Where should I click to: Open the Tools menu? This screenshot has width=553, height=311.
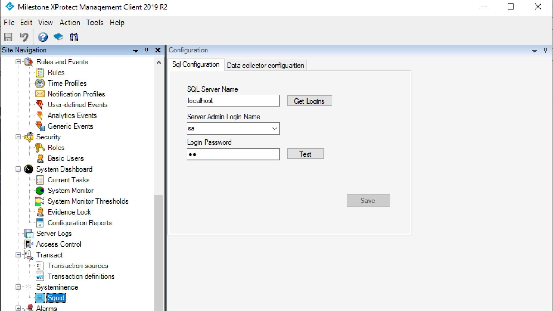tap(95, 22)
